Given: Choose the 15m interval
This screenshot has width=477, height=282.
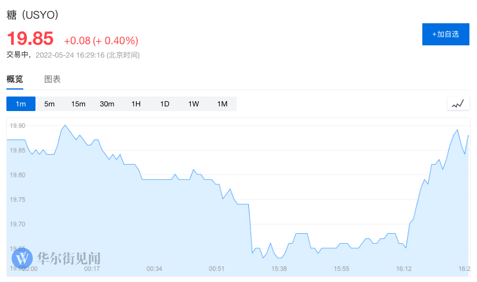Looking at the screenshot, I should pyautogui.click(x=78, y=104).
